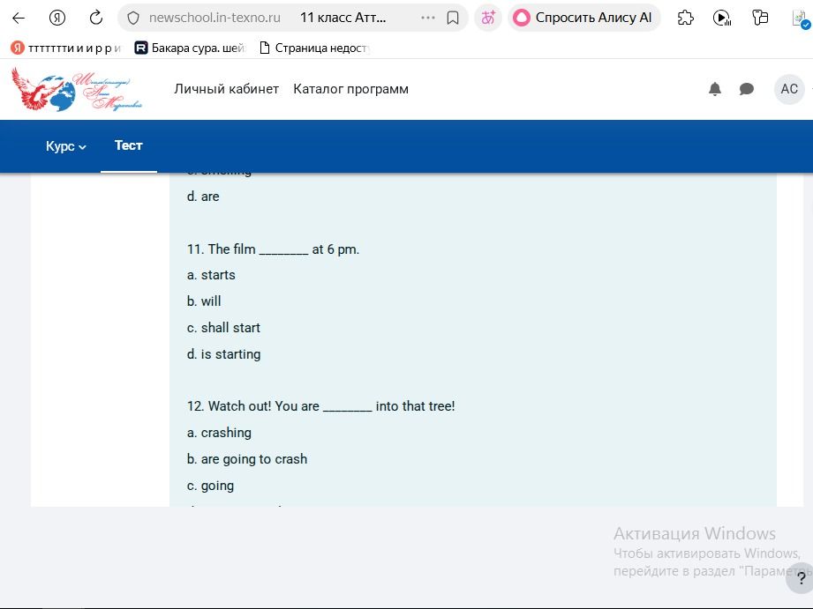Click the media playback icon in toolbar
Viewport: 813px width, 609px height.
tap(722, 19)
